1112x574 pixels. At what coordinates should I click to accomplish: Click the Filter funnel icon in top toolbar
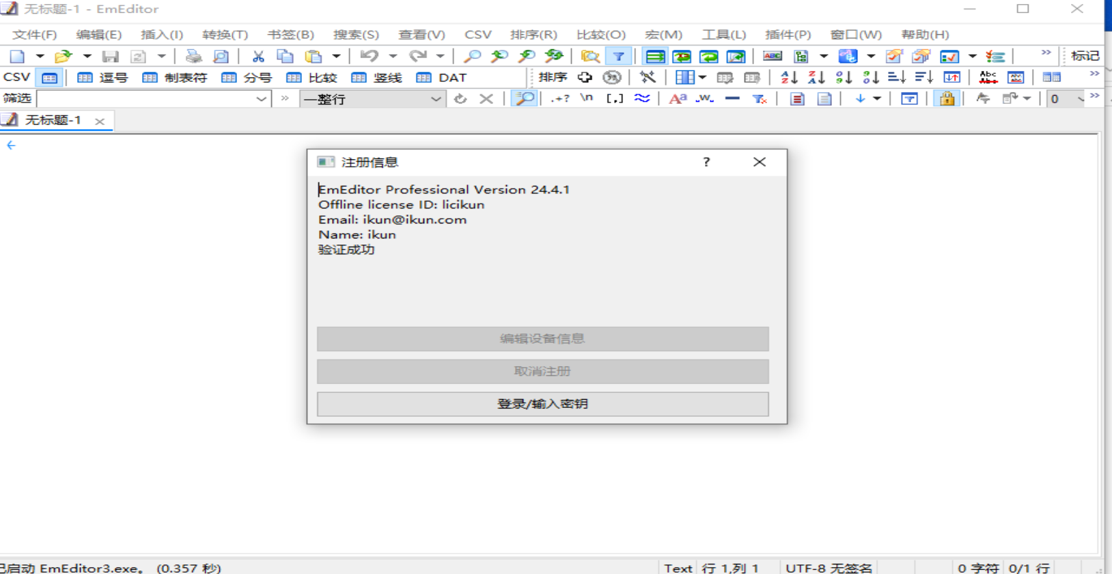click(618, 56)
